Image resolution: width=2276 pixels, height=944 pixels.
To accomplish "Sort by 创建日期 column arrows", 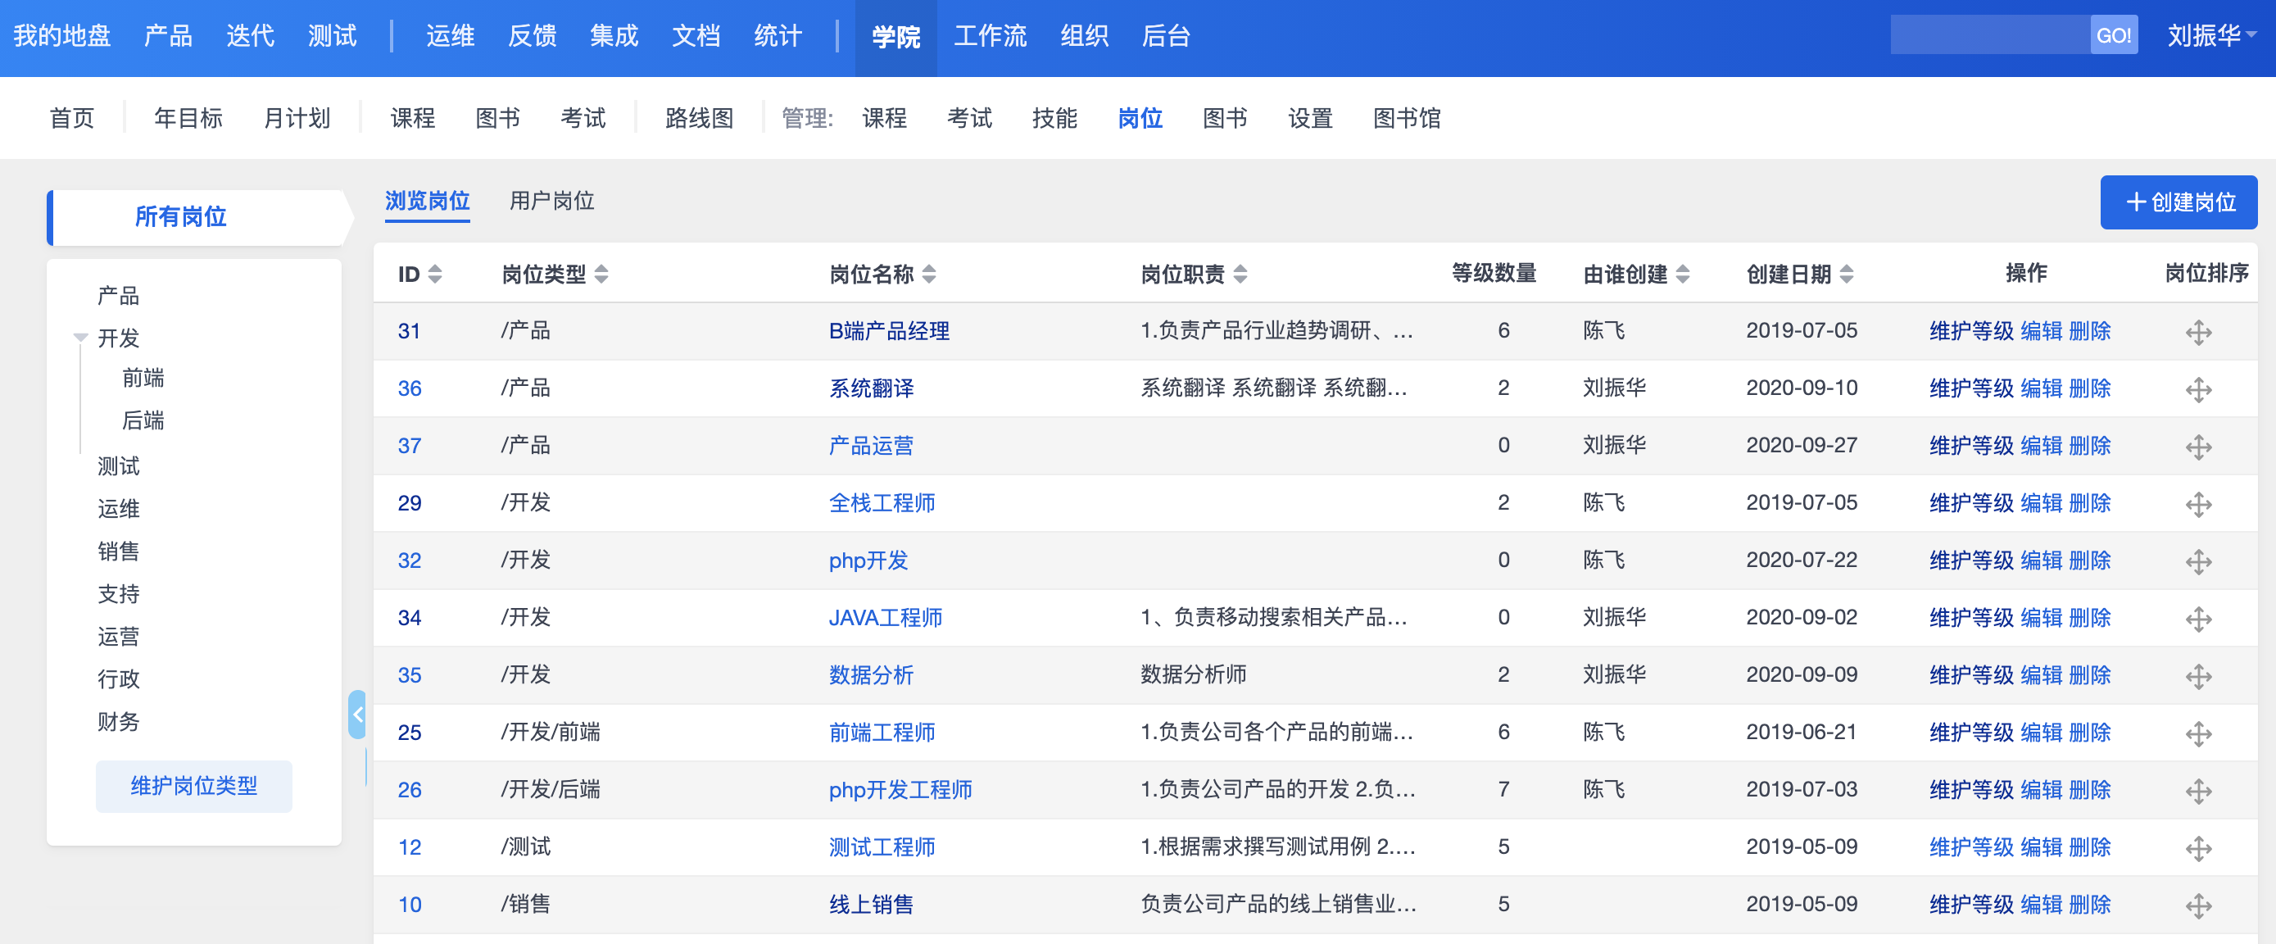I will point(1847,274).
